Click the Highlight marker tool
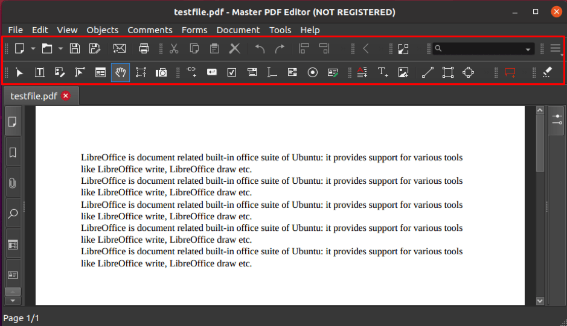 click(x=547, y=72)
